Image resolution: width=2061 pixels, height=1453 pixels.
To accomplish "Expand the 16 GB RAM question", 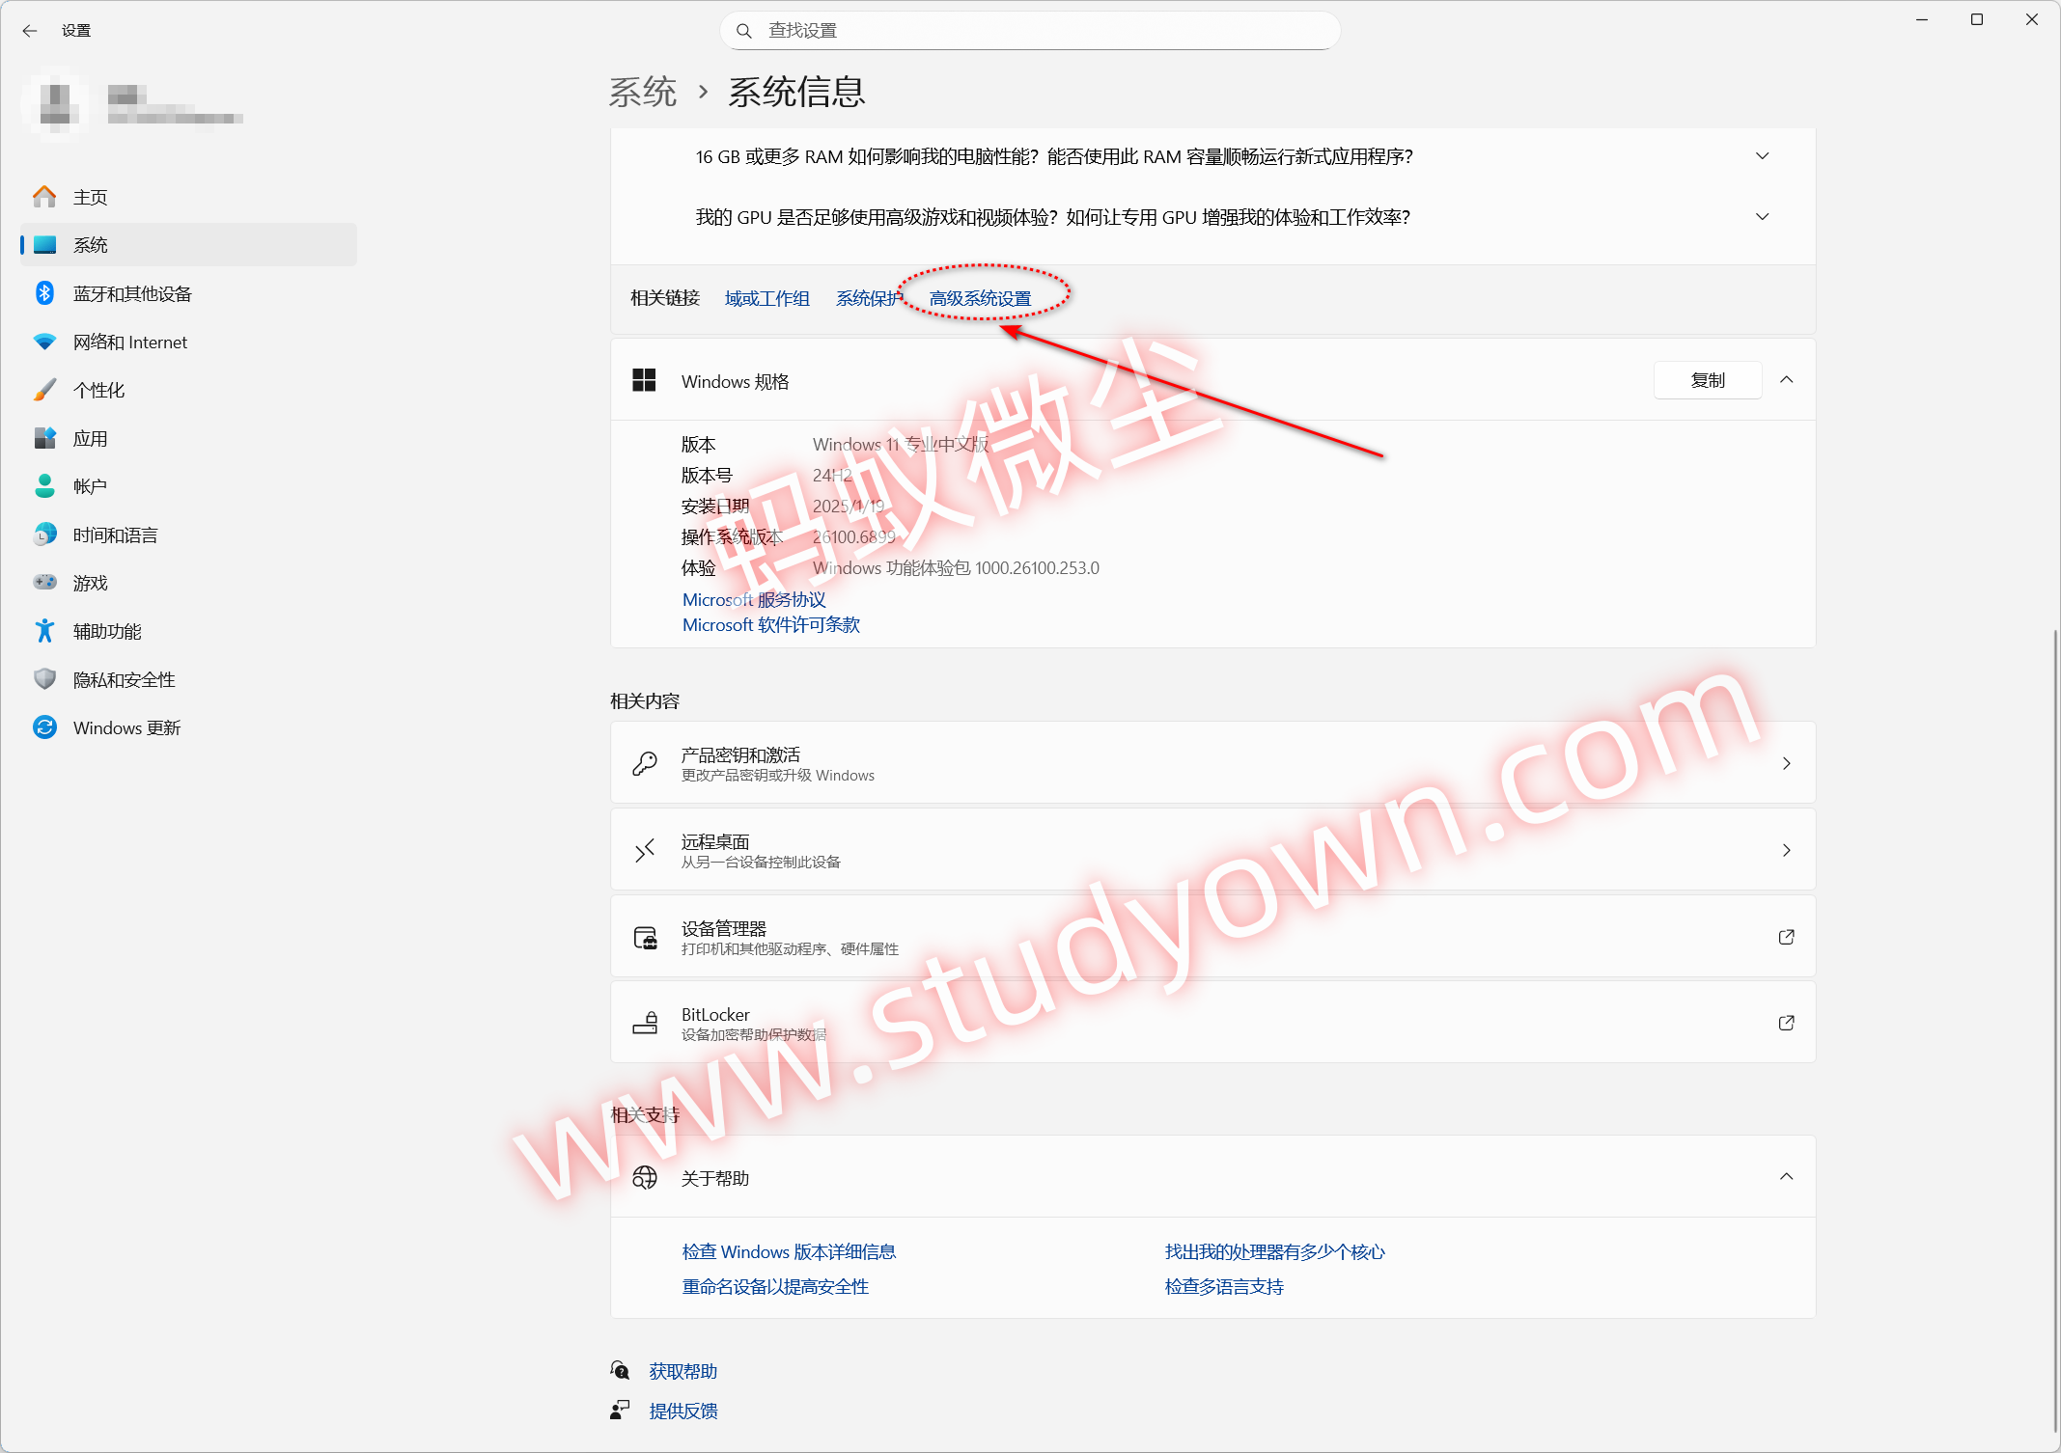I will click(x=1763, y=155).
